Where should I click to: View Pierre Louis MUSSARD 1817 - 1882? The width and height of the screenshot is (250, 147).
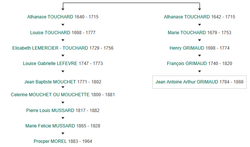pos(63,111)
